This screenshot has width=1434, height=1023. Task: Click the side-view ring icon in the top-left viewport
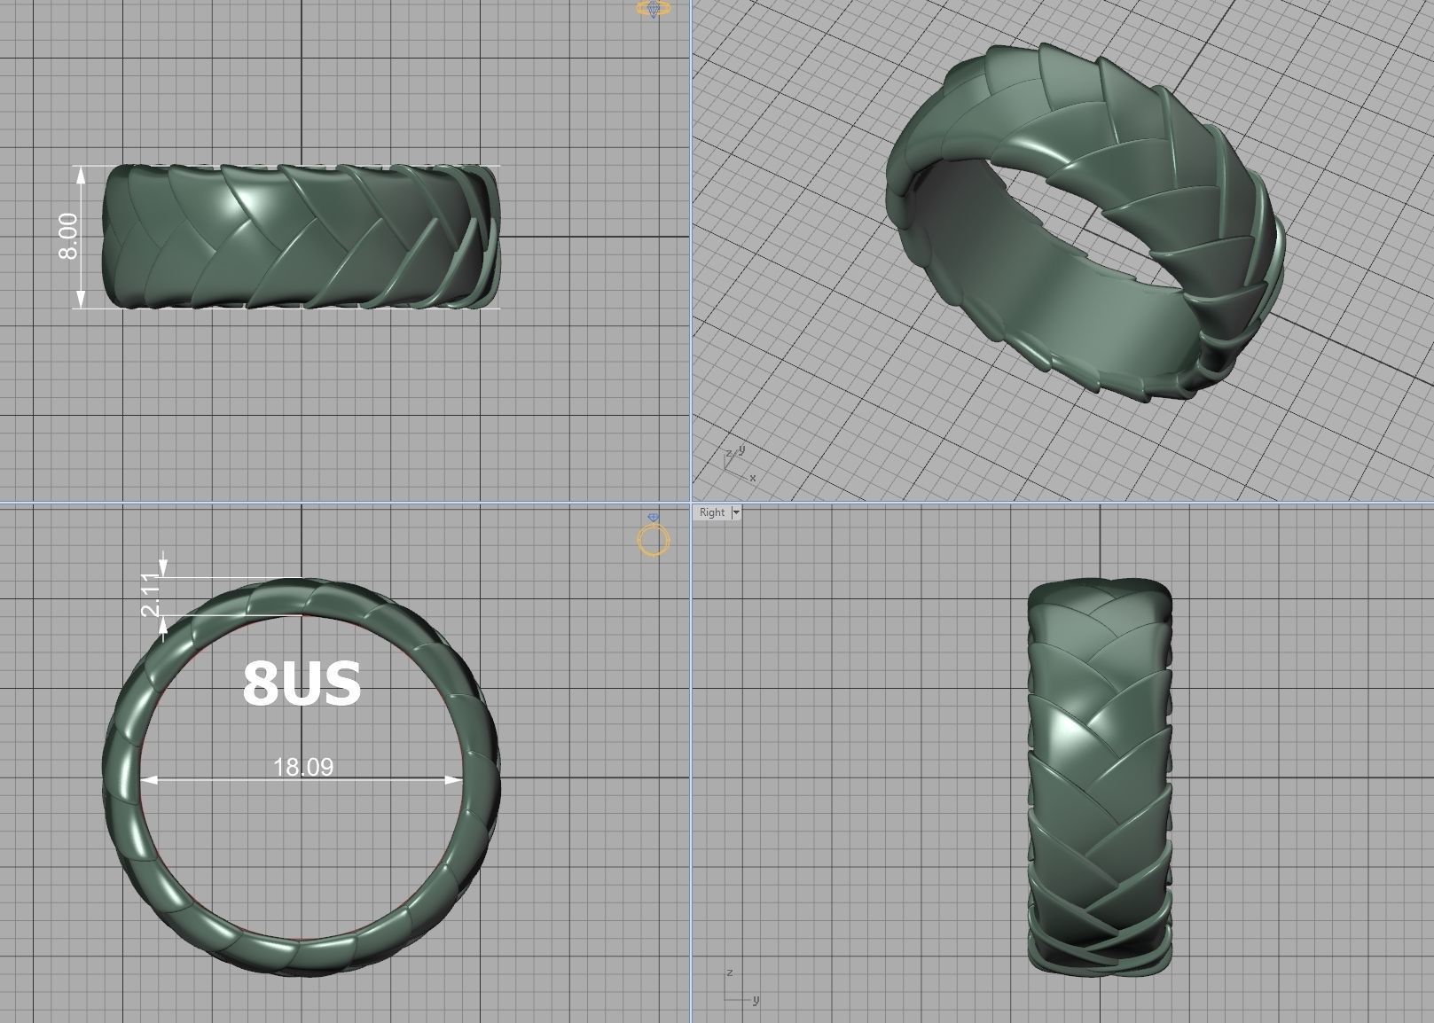pyautogui.click(x=654, y=10)
